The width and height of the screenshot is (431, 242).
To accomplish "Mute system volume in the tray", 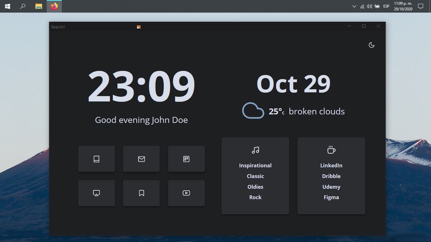I will (369, 6).
